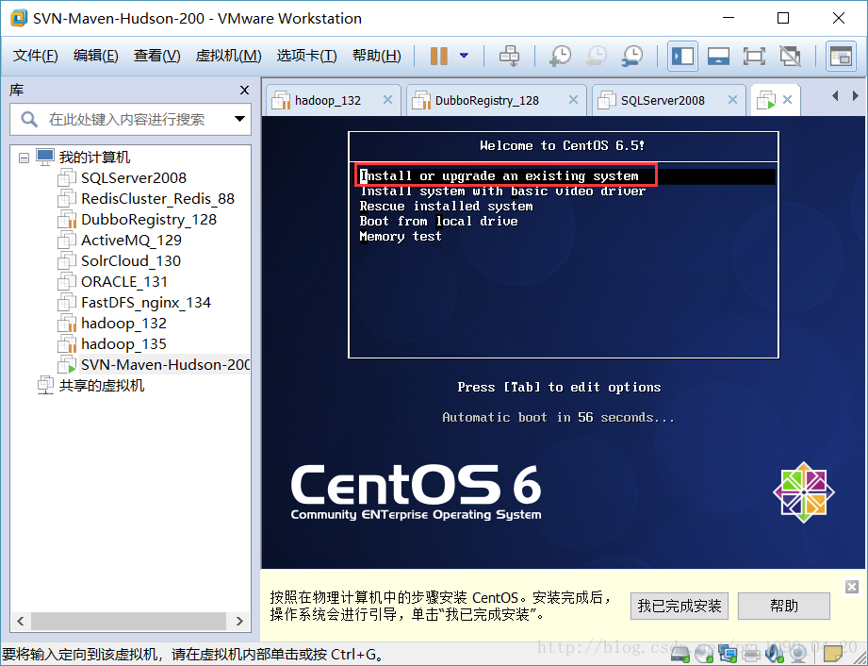The image size is (868, 666).
Task: Click the 帮助 button in the install bar
Action: click(784, 606)
